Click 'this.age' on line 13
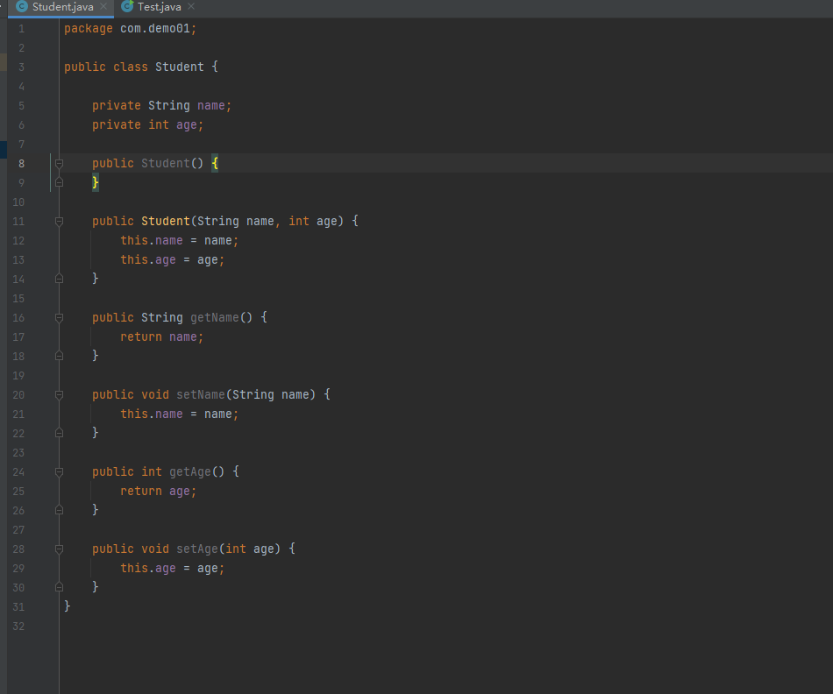 pos(147,259)
